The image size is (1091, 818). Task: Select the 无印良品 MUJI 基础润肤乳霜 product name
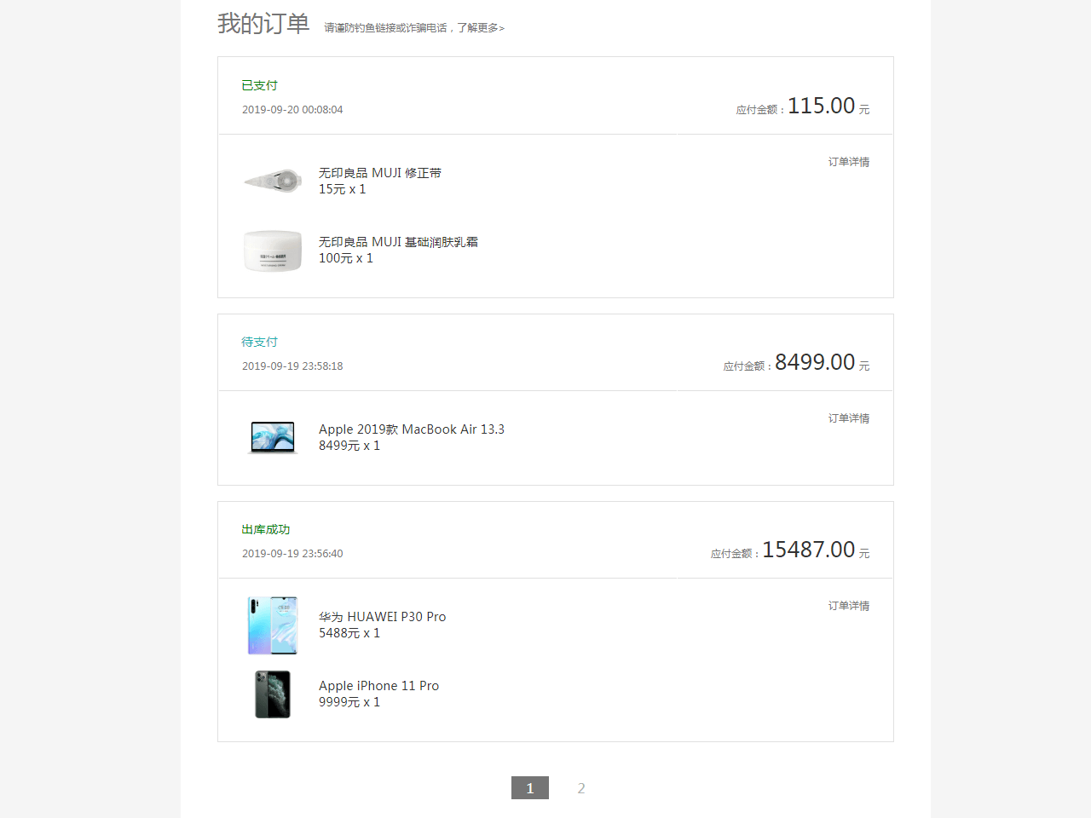(398, 241)
